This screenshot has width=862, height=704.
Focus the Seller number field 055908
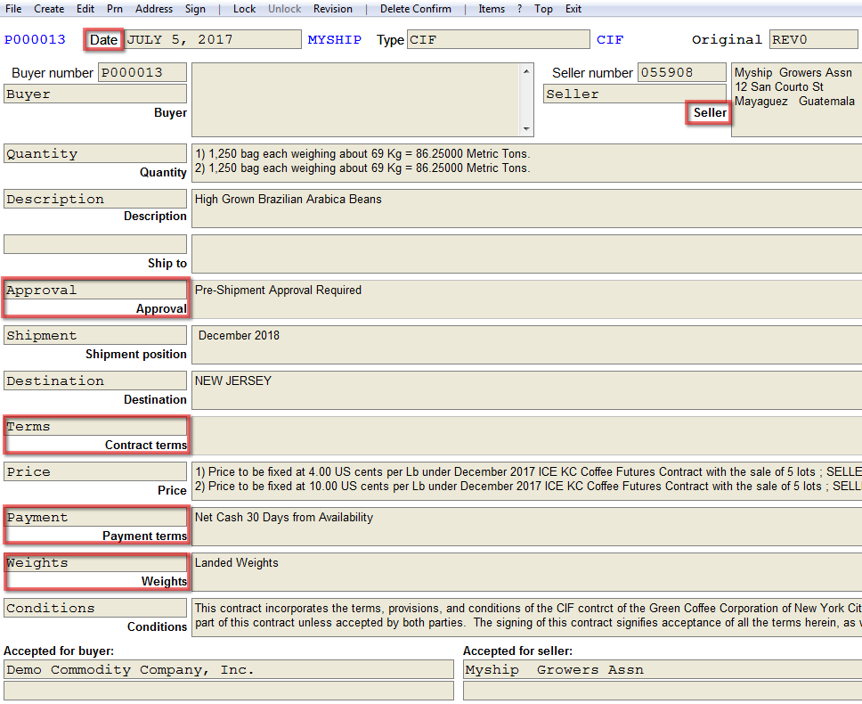(x=682, y=72)
